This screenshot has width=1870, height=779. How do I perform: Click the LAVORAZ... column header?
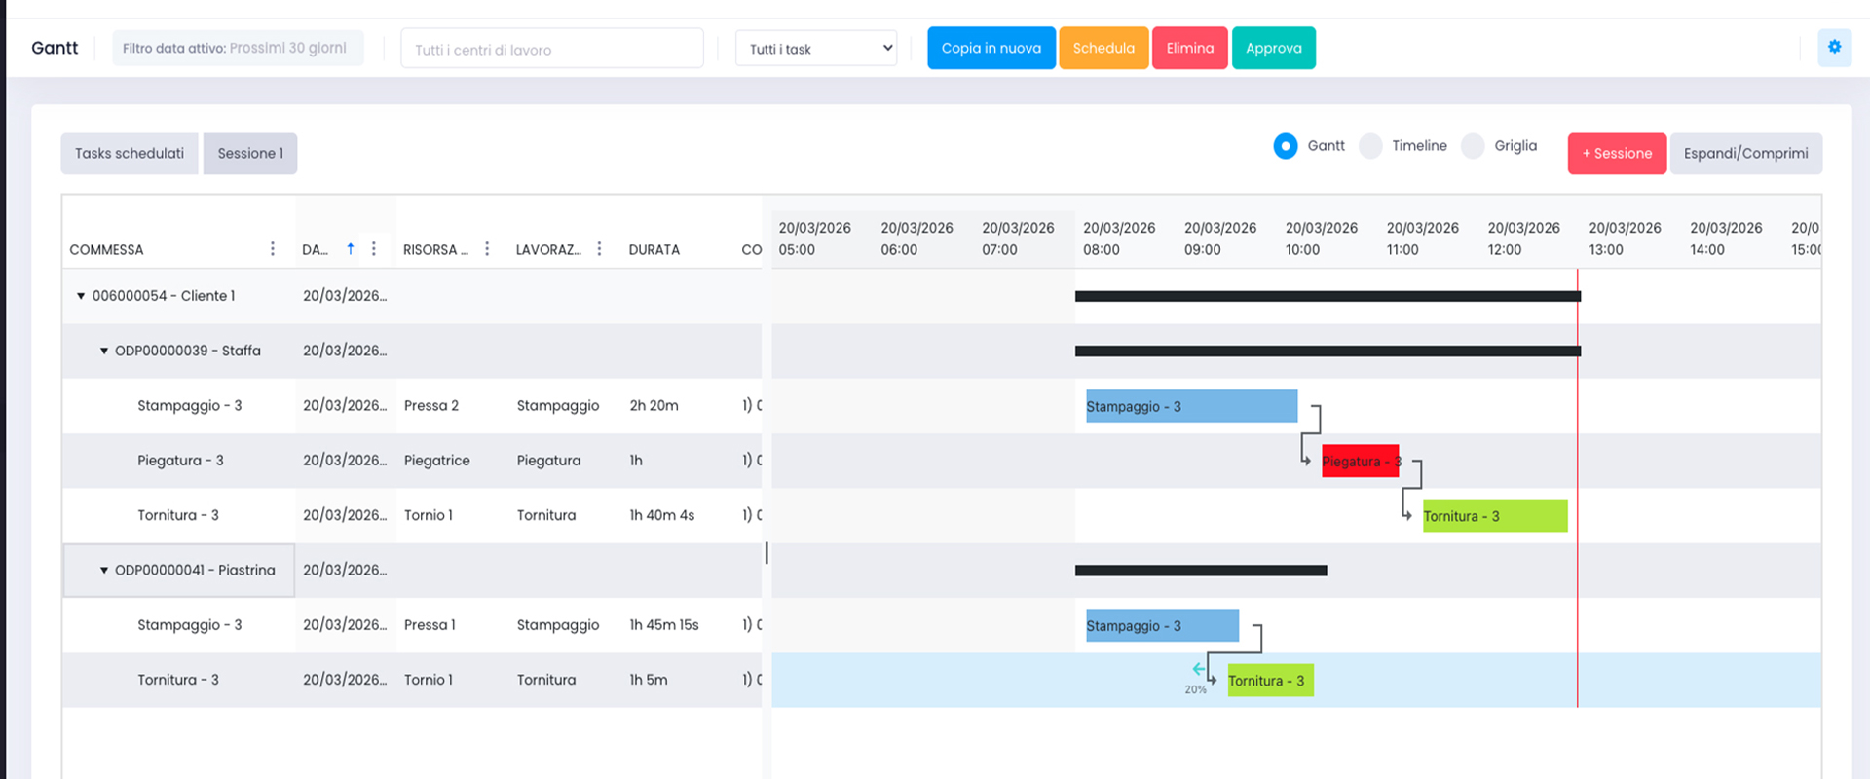pos(548,250)
